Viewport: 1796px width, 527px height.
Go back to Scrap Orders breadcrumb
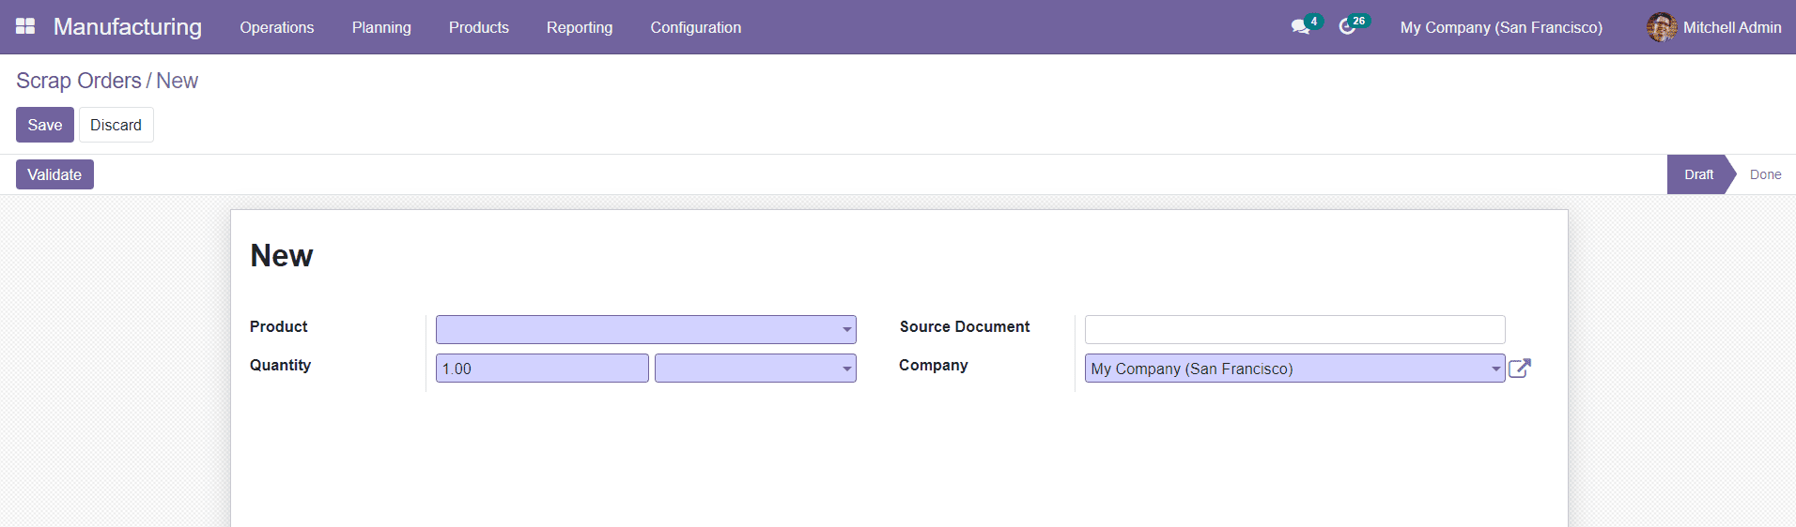tap(79, 81)
